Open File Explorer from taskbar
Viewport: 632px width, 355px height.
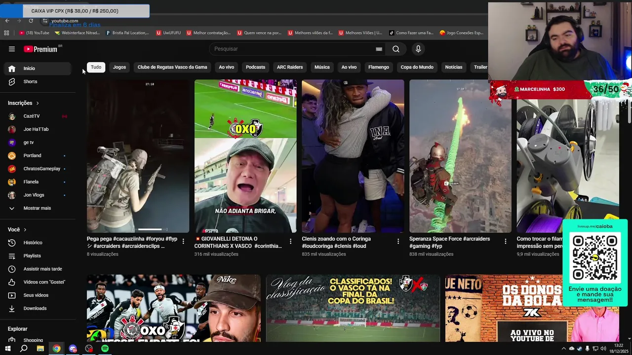(x=40, y=349)
